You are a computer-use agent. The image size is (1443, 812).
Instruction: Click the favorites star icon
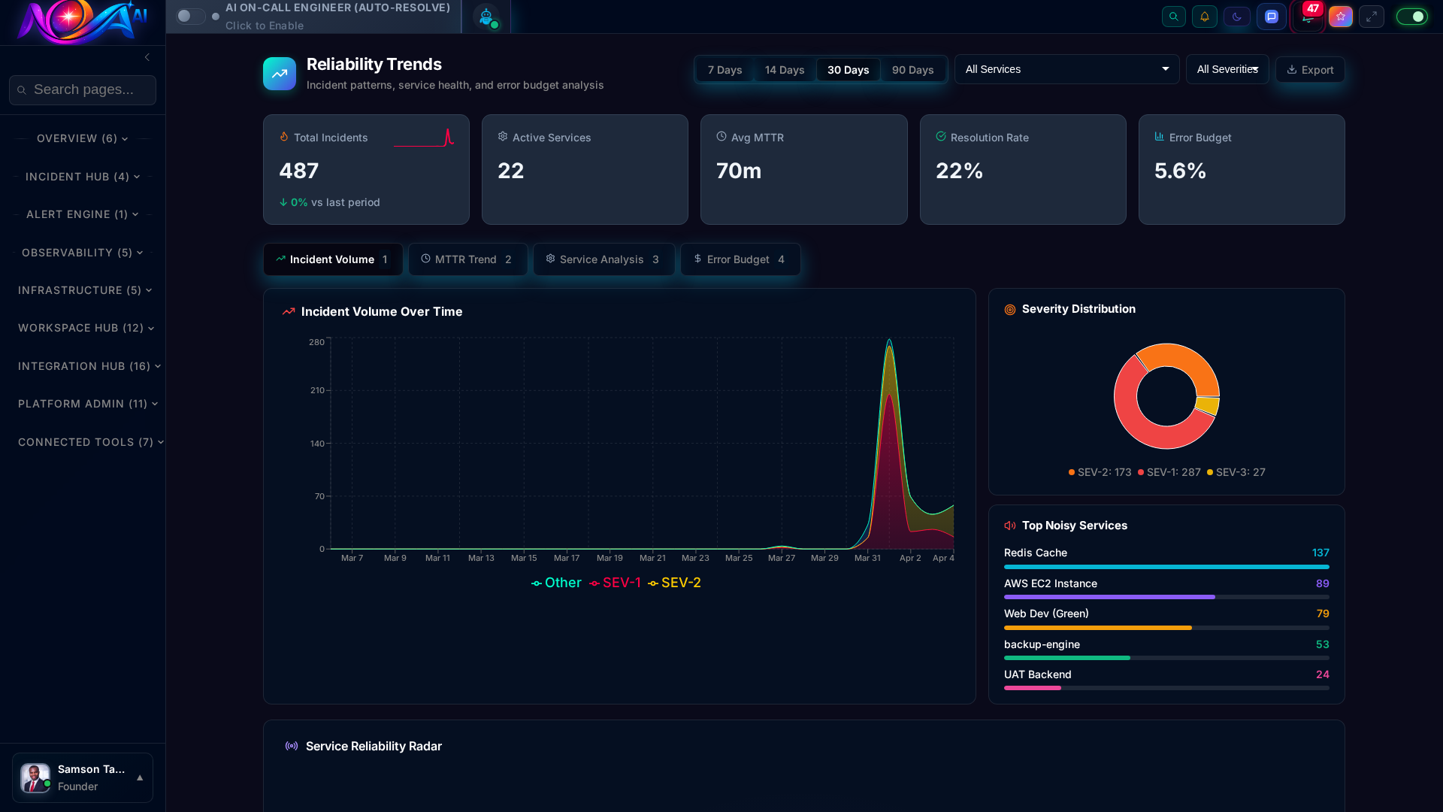pyautogui.click(x=1340, y=16)
